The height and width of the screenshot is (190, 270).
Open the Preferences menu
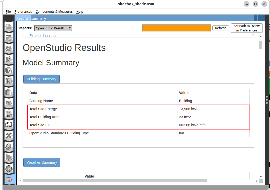(23, 12)
